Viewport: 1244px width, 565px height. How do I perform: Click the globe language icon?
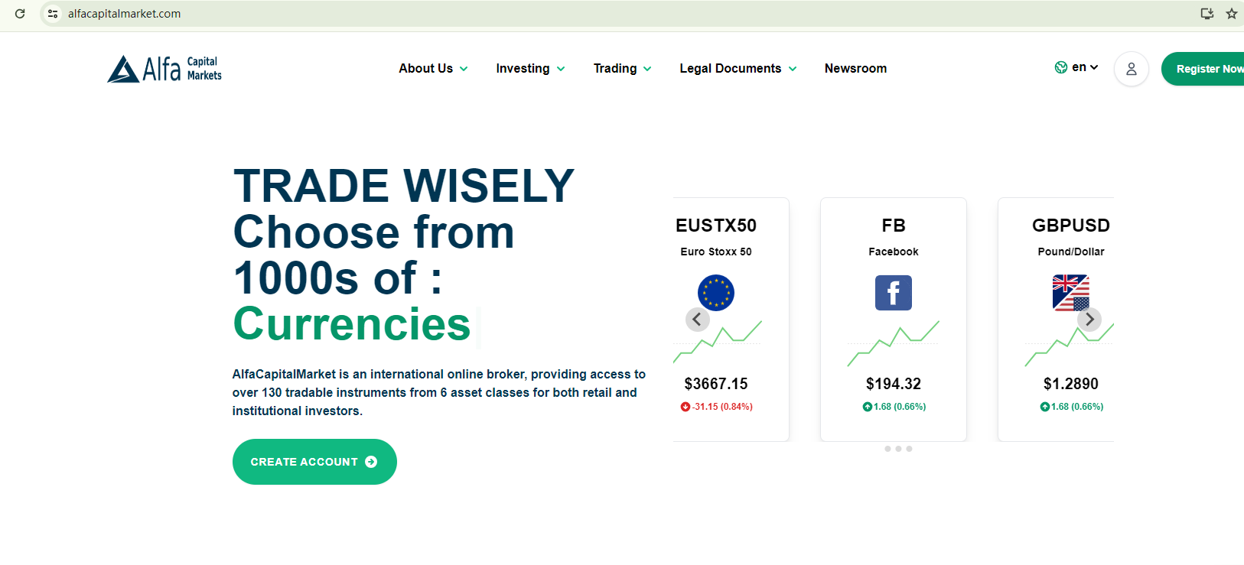click(1060, 67)
